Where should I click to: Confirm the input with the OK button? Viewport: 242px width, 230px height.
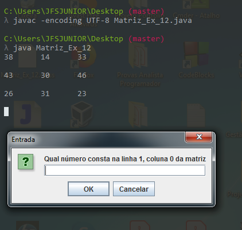pos(88,189)
